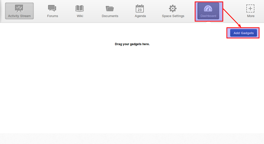
Task: Click the Agenda calendar icon showing 23
Action: coord(140,9)
